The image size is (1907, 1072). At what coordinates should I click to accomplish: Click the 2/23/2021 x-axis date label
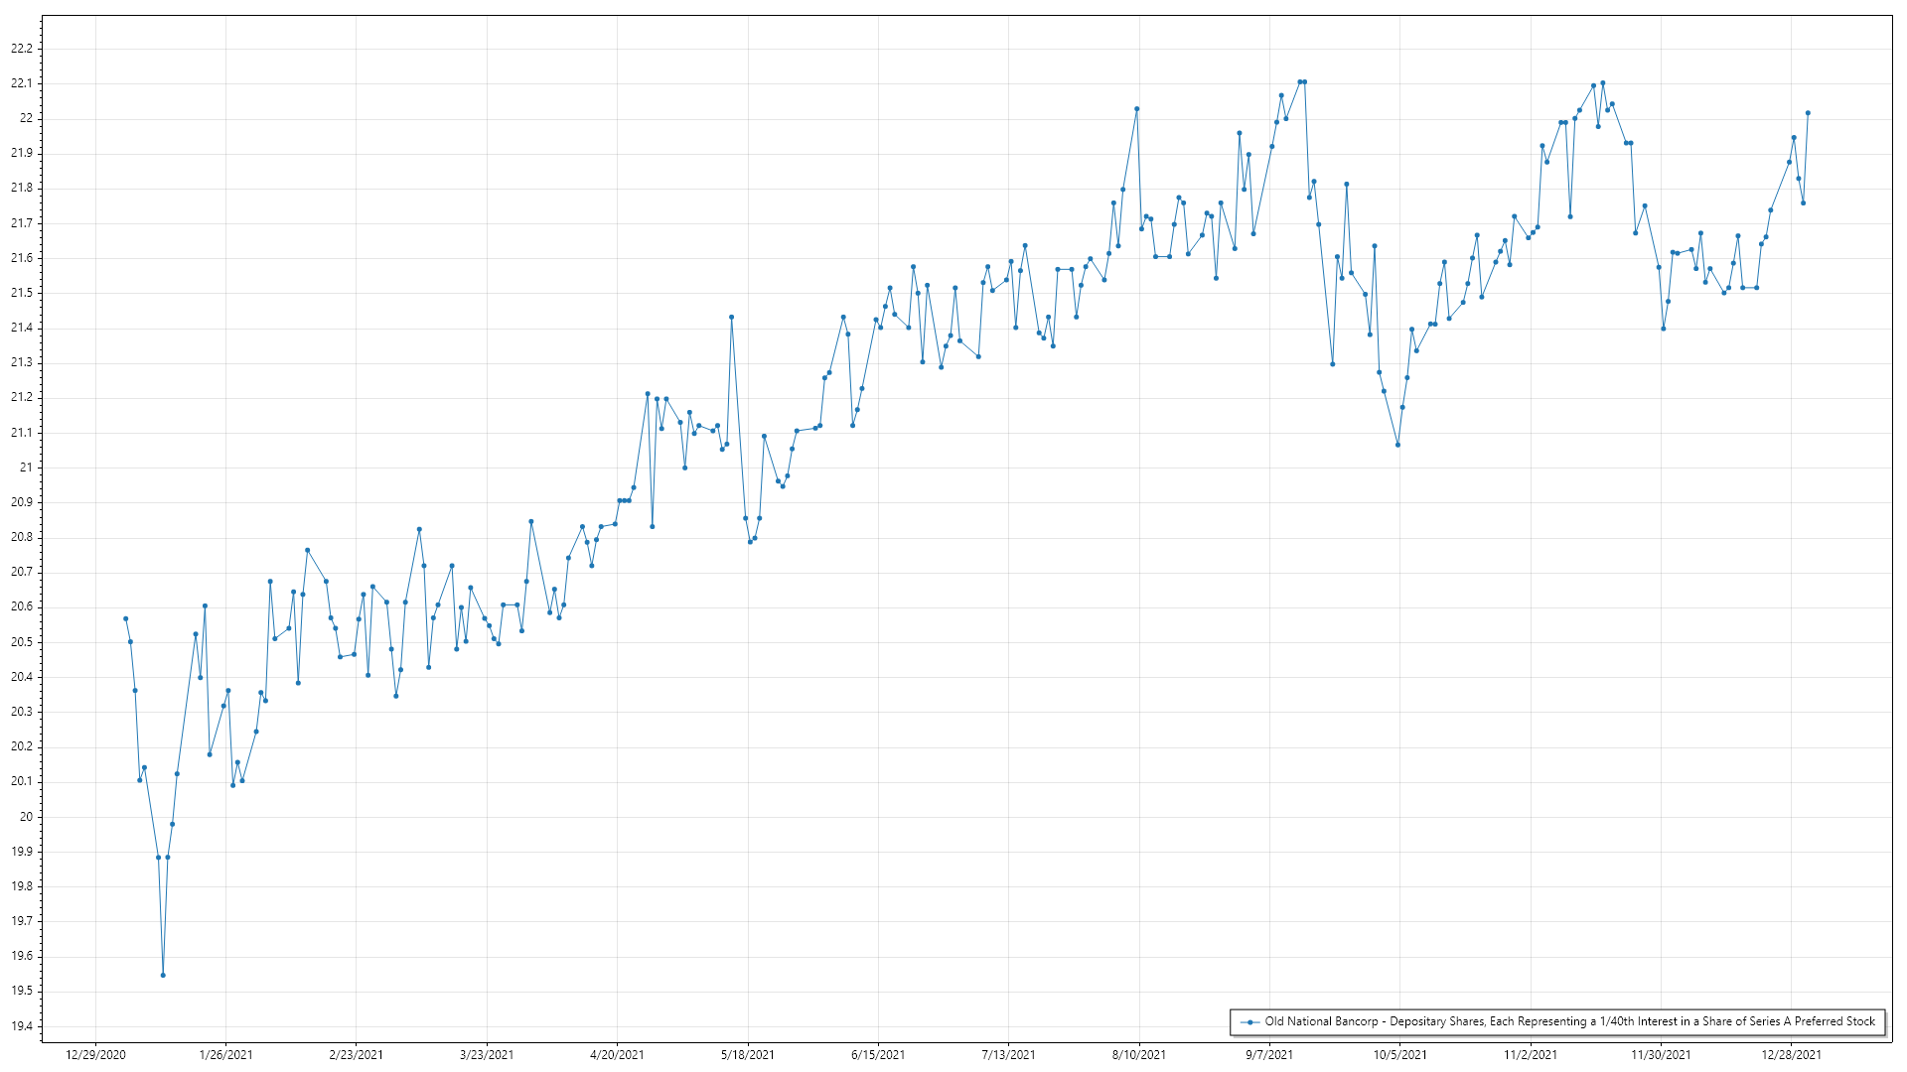coord(357,1054)
